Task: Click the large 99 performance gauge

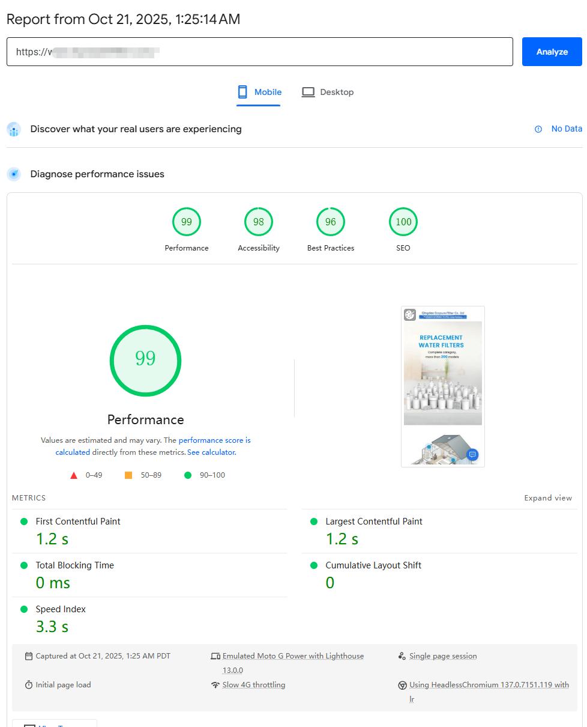Action: (x=145, y=360)
